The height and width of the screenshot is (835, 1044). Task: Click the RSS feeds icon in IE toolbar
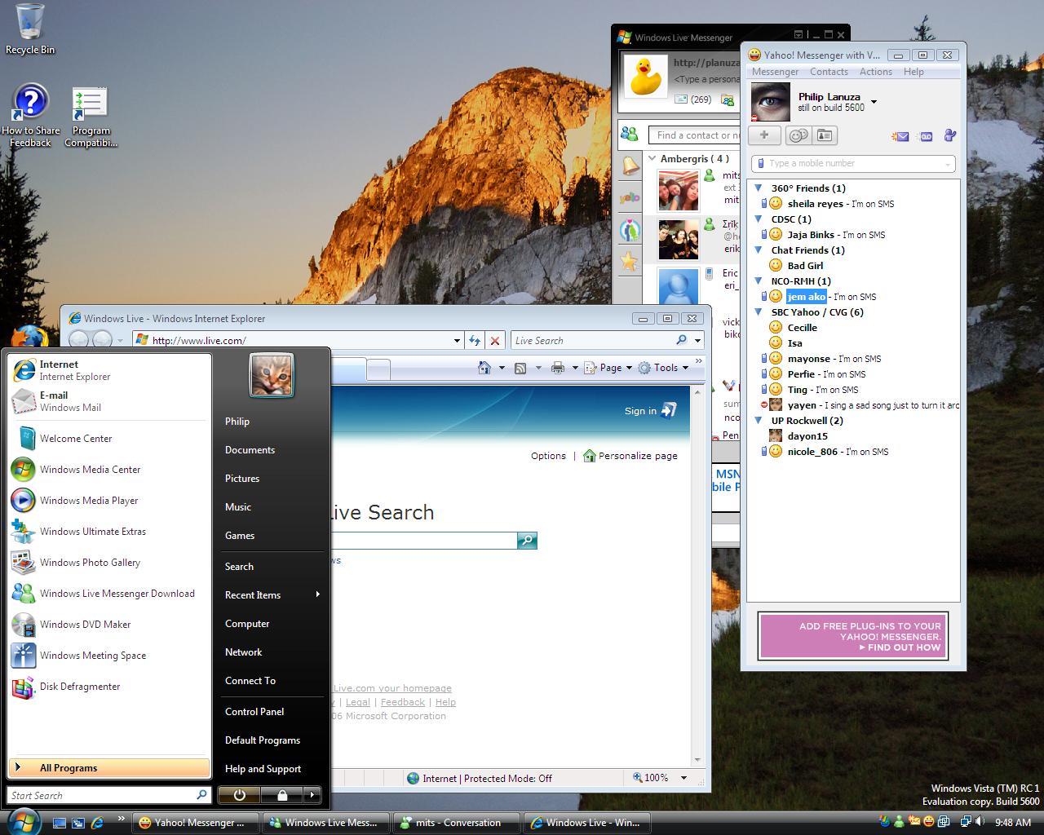[520, 368]
